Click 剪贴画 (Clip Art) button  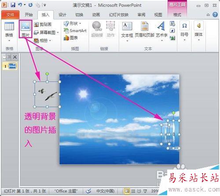(43, 24)
